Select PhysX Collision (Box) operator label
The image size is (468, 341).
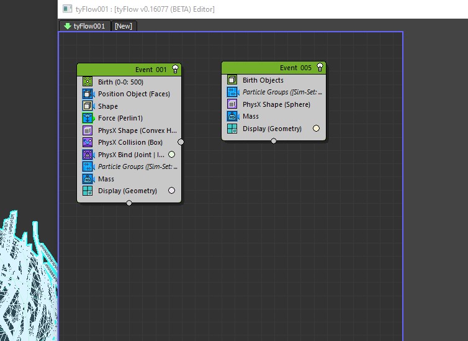(x=130, y=142)
